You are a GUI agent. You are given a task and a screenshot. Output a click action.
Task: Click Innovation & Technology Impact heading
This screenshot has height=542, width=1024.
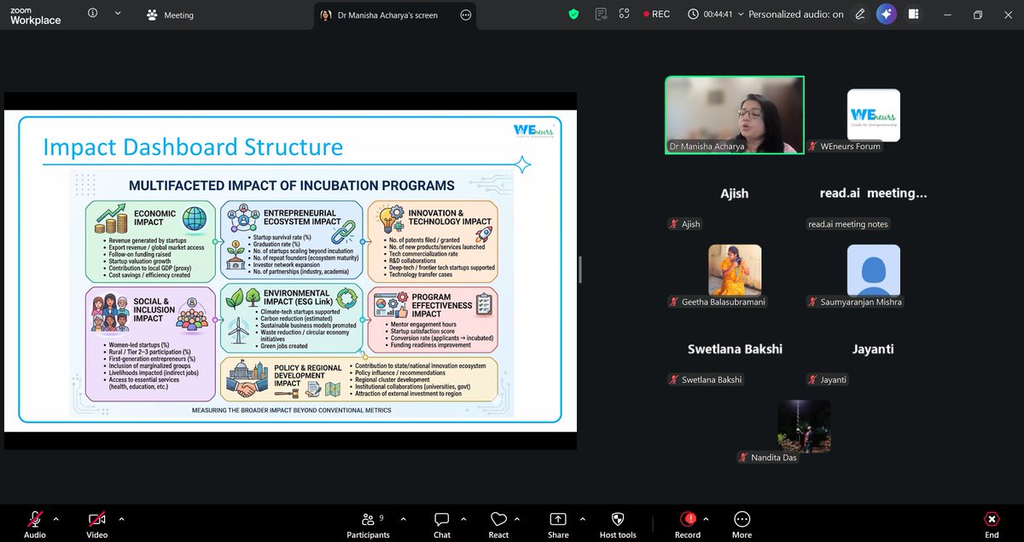pos(450,216)
